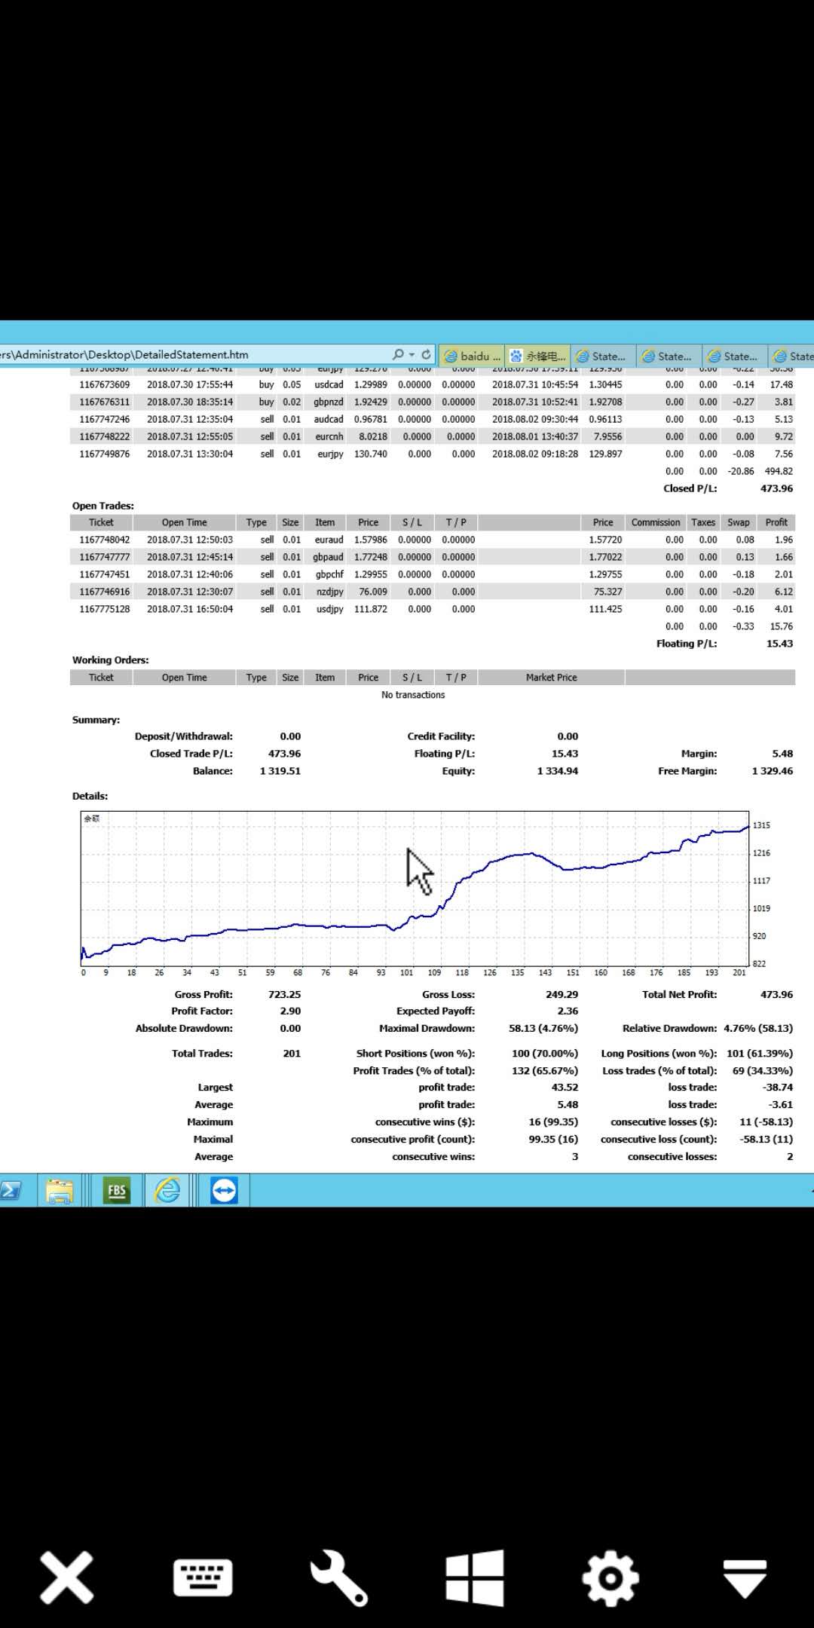Click the address bar search magnifier
The height and width of the screenshot is (1628, 814).
pyautogui.click(x=398, y=354)
